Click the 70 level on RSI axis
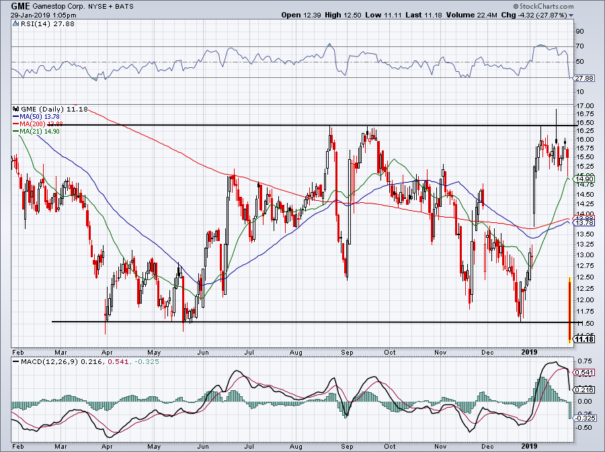605x452 pixels. pos(579,46)
